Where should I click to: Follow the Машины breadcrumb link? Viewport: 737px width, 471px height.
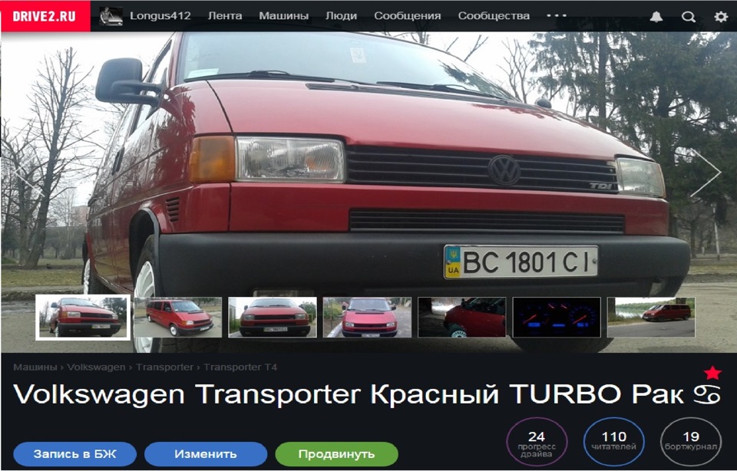[x=35, y=367]
